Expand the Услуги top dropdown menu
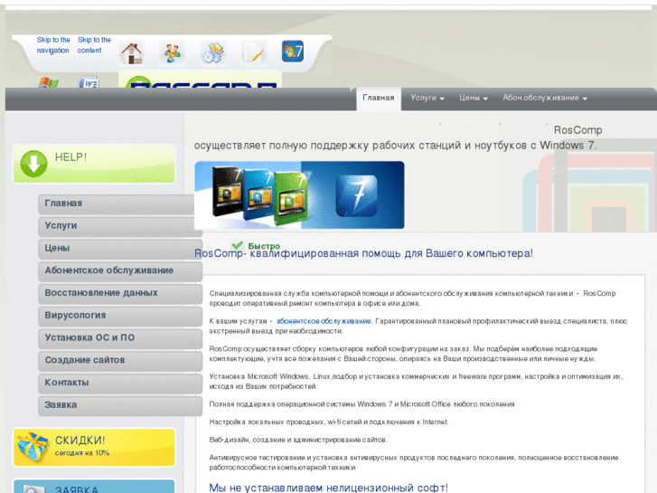The width and height of the screenshot is (657, 493). pos(427,98)
